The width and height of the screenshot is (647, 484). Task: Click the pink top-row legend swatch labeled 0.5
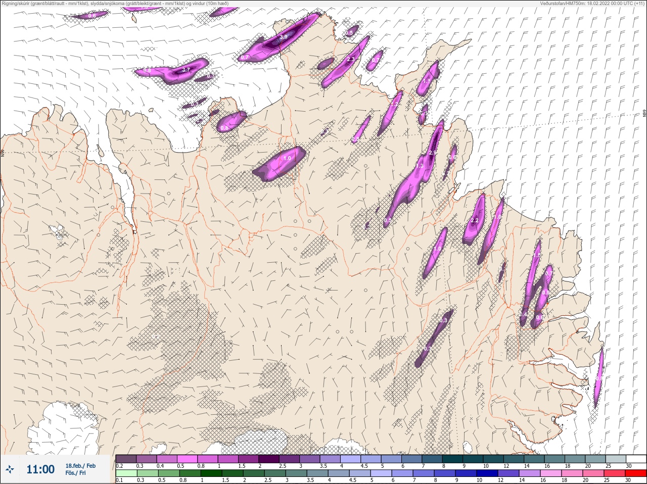[188, 459]
